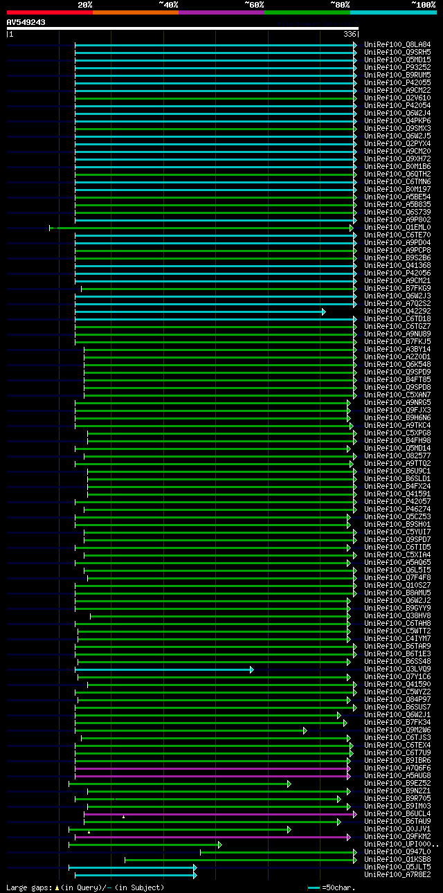Select the hit label UniRef100_P46274
Screen dimensions: 443x893
pyautogui.click(x=397, y=509)
